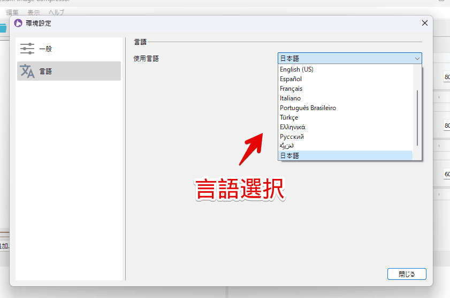
Task: Open the 編集 menu in main window
Action: tap(12, 12)
